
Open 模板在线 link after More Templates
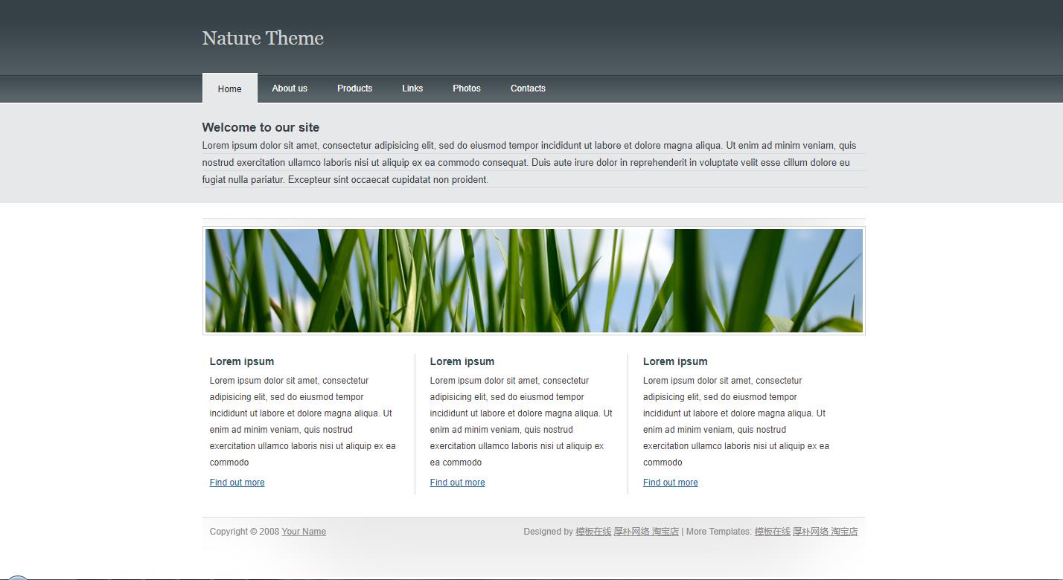pos(772,532)
